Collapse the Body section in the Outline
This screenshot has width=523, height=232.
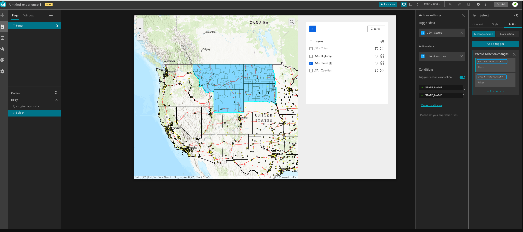pyautogui.click(x=57, y=100)
